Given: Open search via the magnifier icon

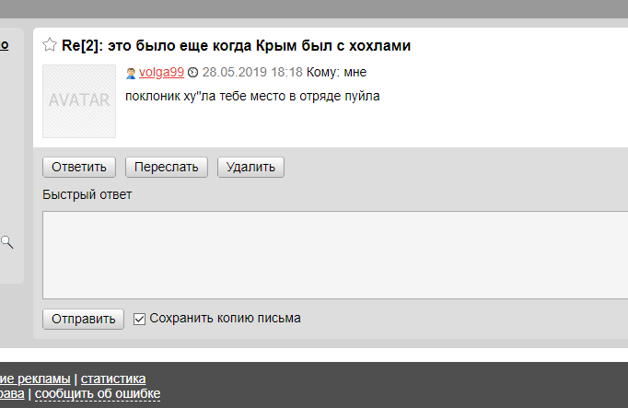Looking at the screenshot, I should coord(6,242).
